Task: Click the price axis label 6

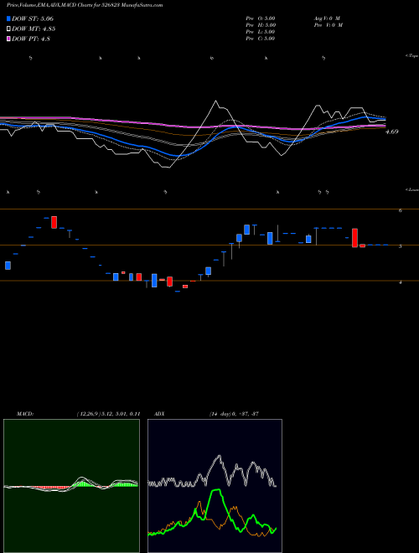Action: [401, 210]
